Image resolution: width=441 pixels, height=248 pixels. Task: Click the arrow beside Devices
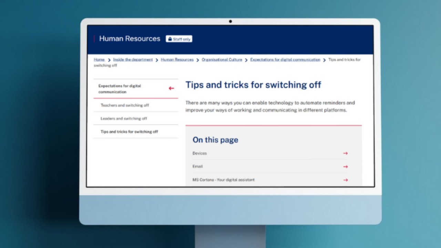(346, 153)
